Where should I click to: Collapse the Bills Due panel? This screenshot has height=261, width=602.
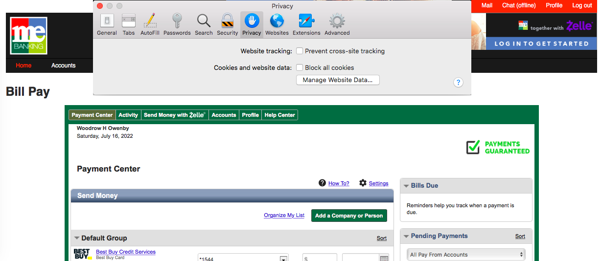pos(406,186)
